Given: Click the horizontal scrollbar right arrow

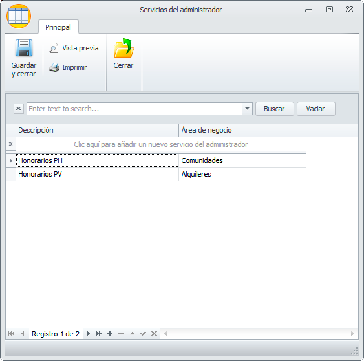Looking at the screenshot, I should coord(352,334).
